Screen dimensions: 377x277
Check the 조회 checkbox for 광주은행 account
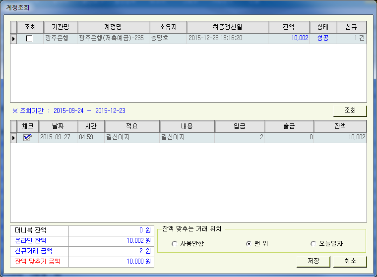[x=29, y=39]
